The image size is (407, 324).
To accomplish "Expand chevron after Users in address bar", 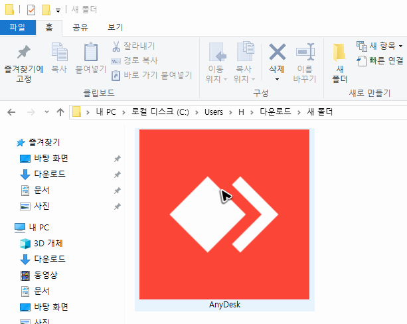I will (x=230, y=112).
